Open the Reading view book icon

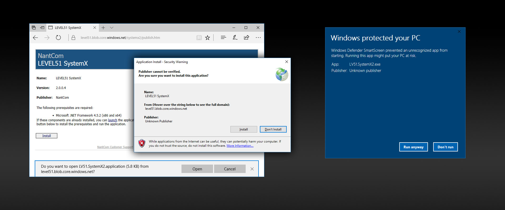coord(199,38)
